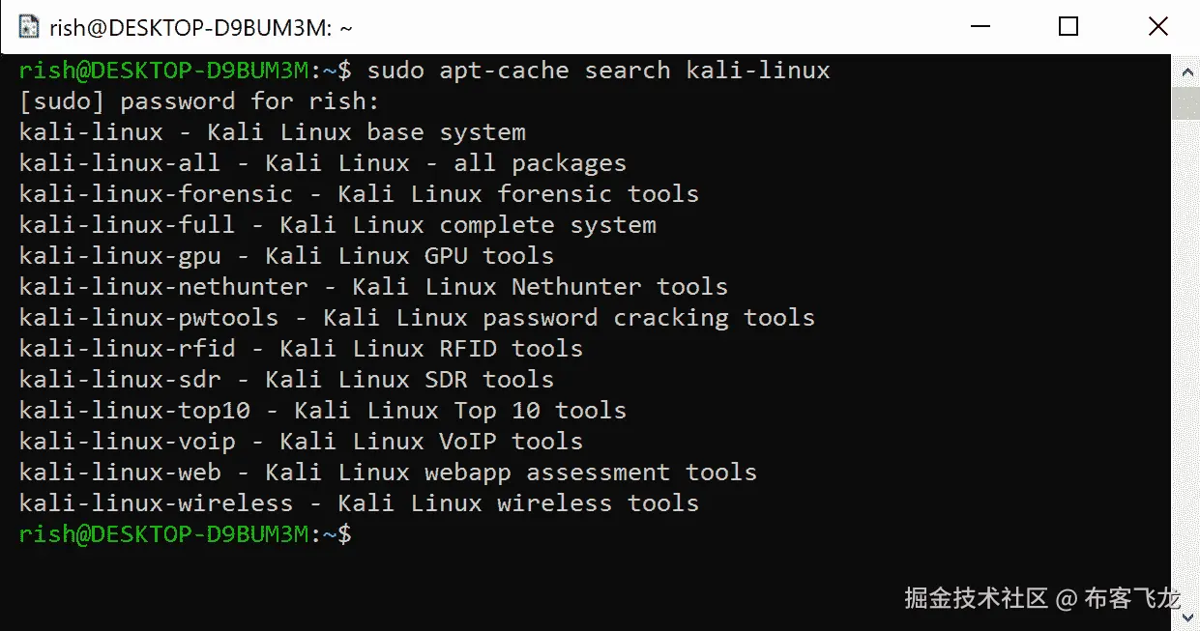This screenshot has height=631, width=1200.
Task: Click the terminal app icon in title bar
Action: 27,27
